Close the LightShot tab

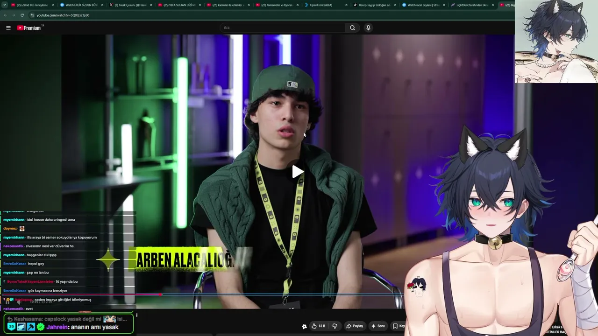point(493,5)
